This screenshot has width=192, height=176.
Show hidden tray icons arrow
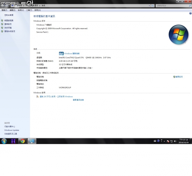pos(164,141)
